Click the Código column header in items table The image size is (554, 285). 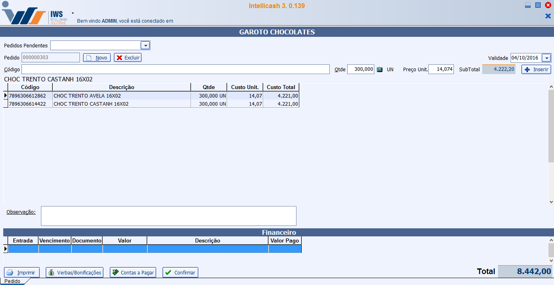(x=30, y=87)
